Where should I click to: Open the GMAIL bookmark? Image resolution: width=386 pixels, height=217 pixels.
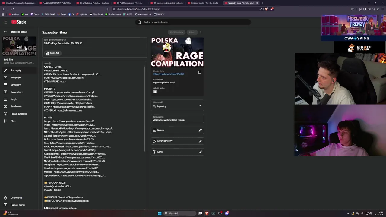click(x=62, y=14)
